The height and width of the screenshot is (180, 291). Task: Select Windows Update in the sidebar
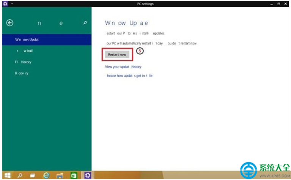(47, 39)
